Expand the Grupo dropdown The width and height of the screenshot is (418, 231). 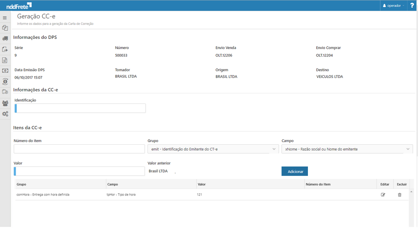click(213, 149)
